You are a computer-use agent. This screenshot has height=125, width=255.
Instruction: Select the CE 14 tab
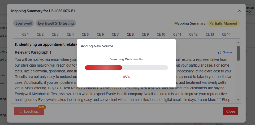(x=226, y=34)
